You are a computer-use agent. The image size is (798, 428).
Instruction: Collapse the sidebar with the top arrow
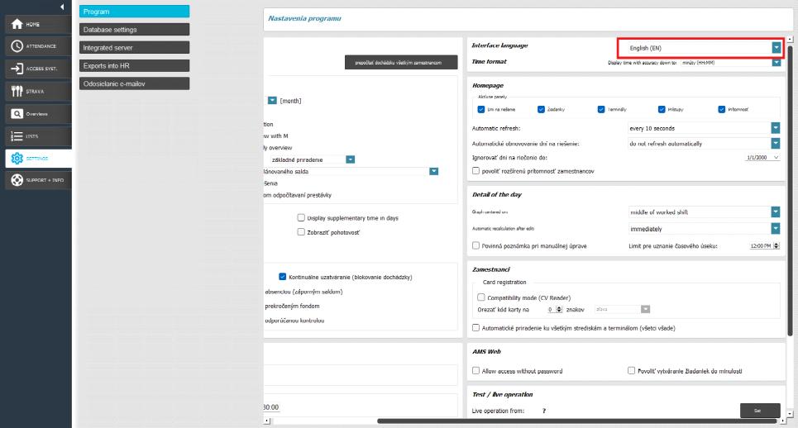coord(62,7)
